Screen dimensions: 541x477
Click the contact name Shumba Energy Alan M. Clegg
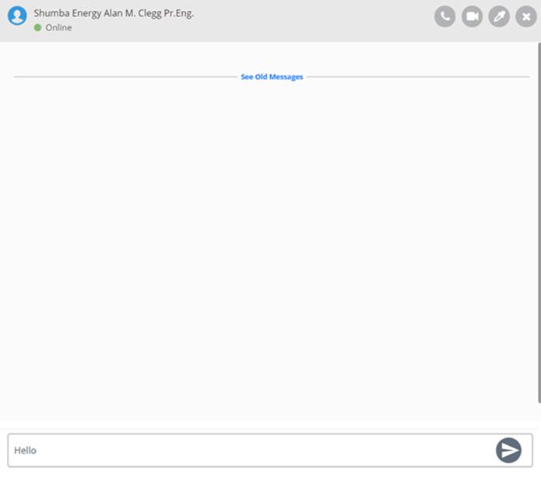tap(114, 13)
